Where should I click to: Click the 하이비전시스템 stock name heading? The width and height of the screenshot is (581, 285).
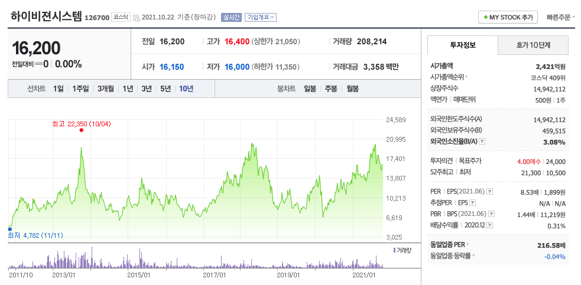(46, 17)
